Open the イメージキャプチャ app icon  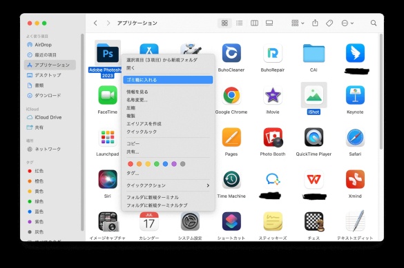108,221
